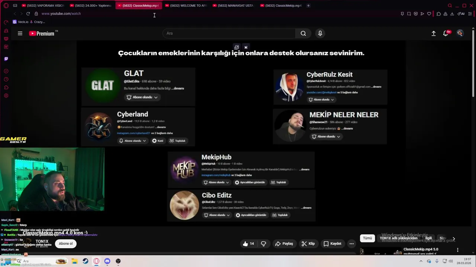
Task: Open browser downloads icon
Action: [452, 14]
